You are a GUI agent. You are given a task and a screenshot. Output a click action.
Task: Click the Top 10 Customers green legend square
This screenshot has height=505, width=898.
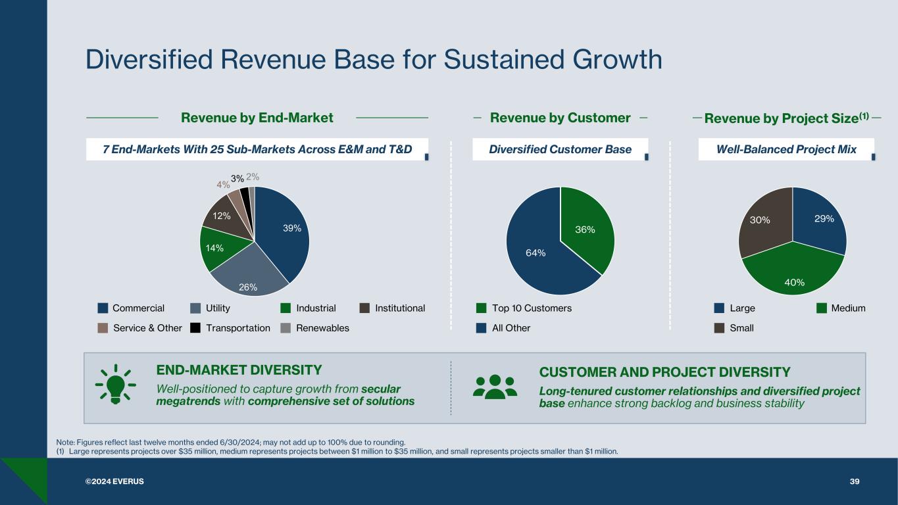coord(481,308)
